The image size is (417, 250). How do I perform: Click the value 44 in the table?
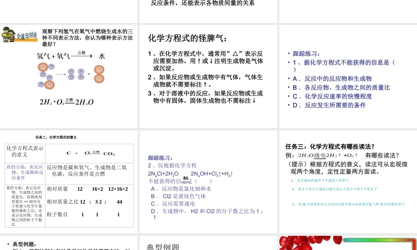click(119, 202)
